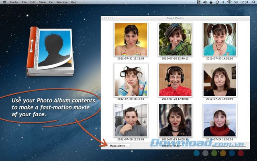Open Spotlight search magnifier
This screenshot has height=161, width=257.
(x=253, y=2)
